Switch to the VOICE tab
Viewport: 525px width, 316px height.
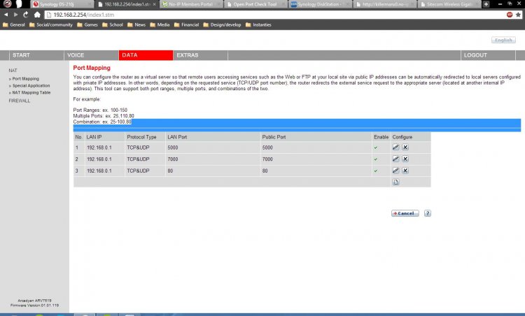pyautogui.click(x=76, y=55)
